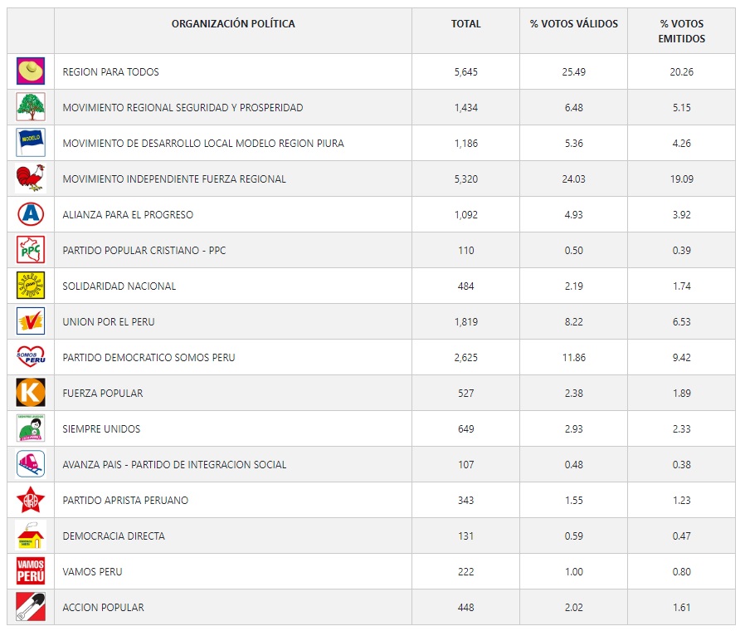Click the Partido Popular Cristiano PPC logo
Viewport: 745px width, 636px height.
click(x=31, y=250)
